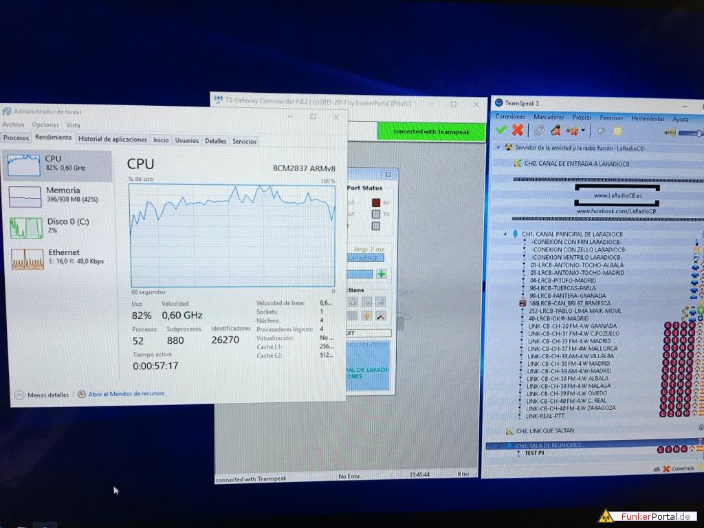Click the red X disconnect icon

(x=518, y=130)
